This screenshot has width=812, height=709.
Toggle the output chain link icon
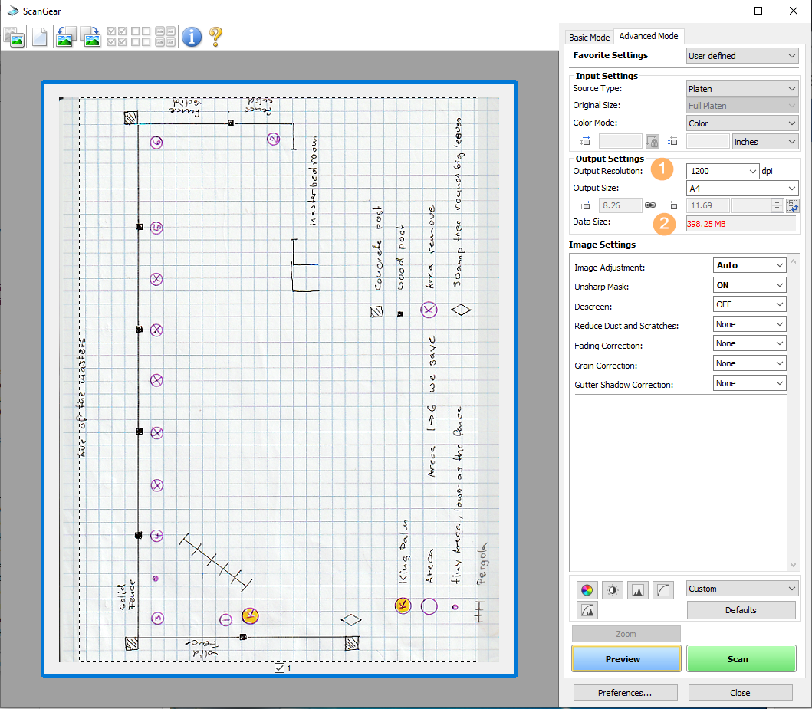pyautogui.click(x=650, y=205)
